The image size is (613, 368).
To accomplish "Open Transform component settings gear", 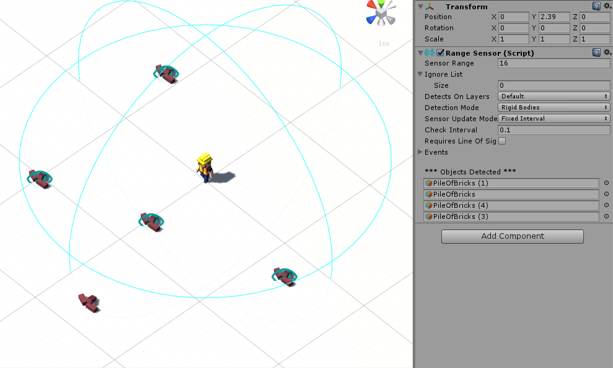I will (x=607, y=6).
